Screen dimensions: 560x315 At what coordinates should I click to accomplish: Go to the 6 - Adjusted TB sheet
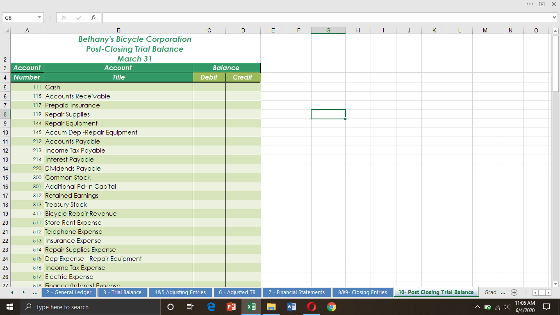point(237,292)
